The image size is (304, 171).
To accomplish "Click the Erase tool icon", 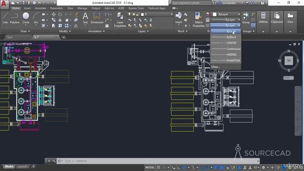I will (x=76, y=15).
